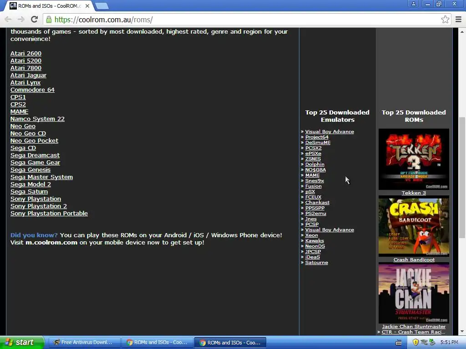The height and width of the screenshot is (349, 466).
Task: Click the taskbar clock showing 5:51 PM
Action: click(449, 342)
